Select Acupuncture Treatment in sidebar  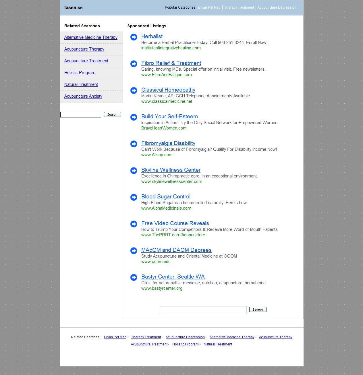[x=86, y=61]
